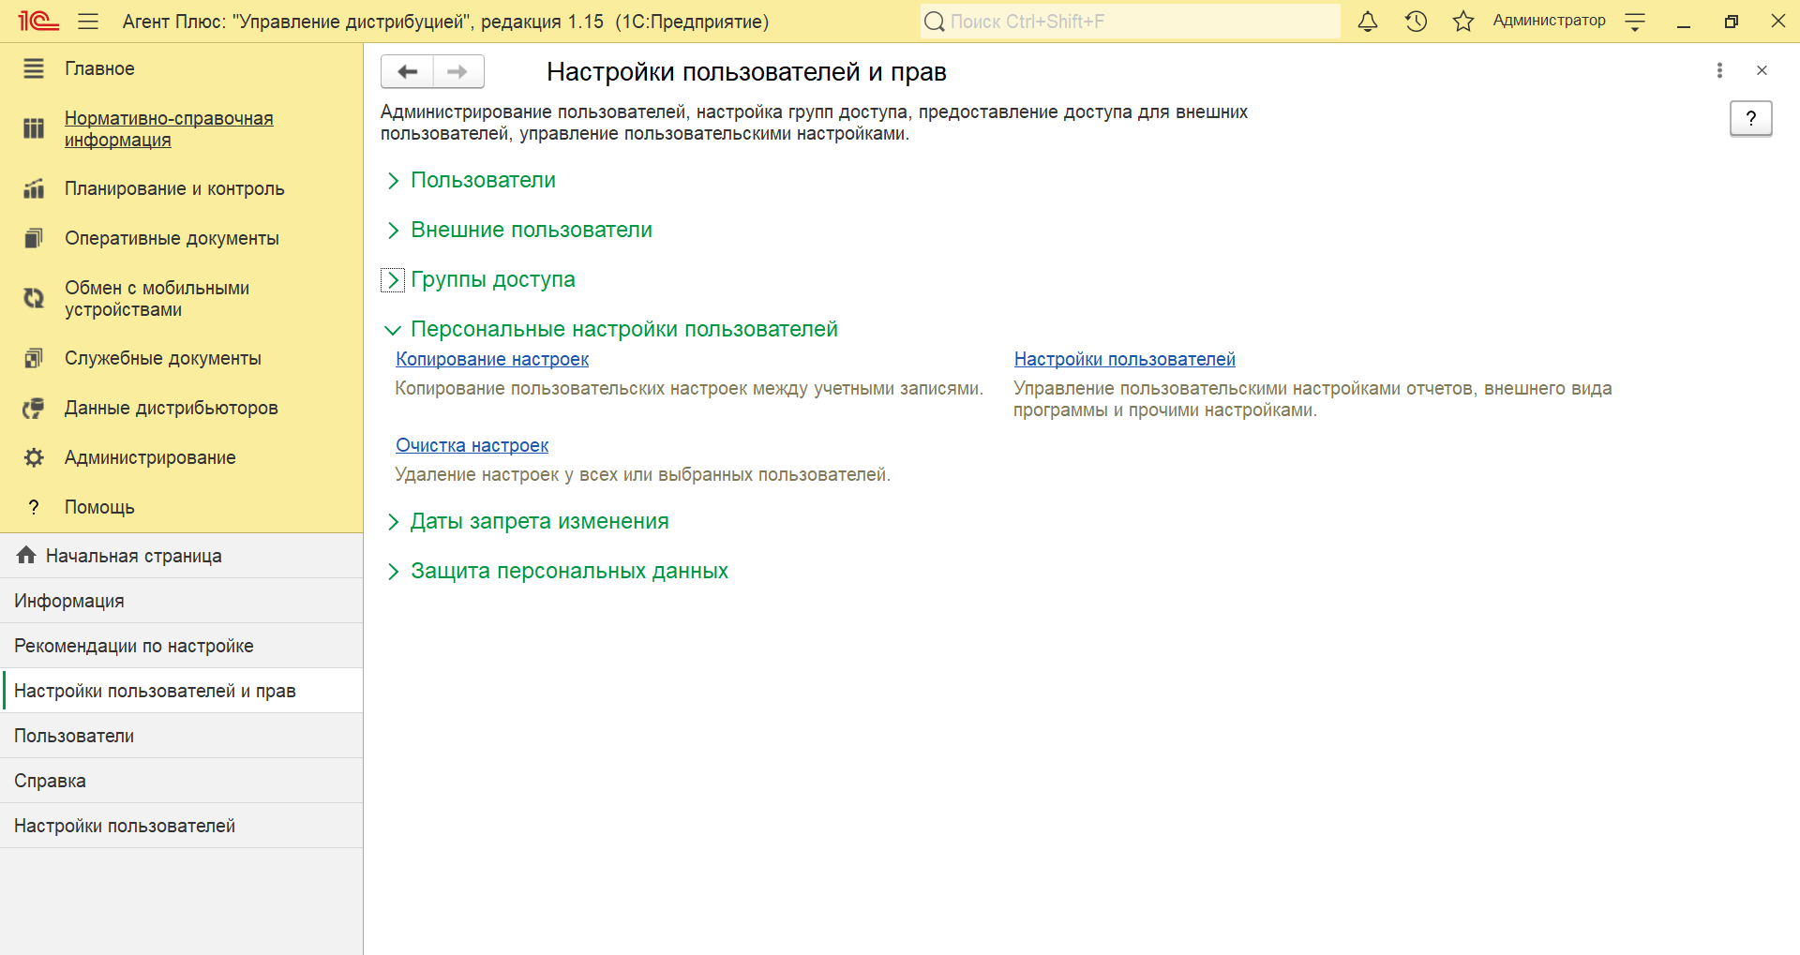
Task: Click the back arrow navigation button
Action: click(x=407, y=71)
